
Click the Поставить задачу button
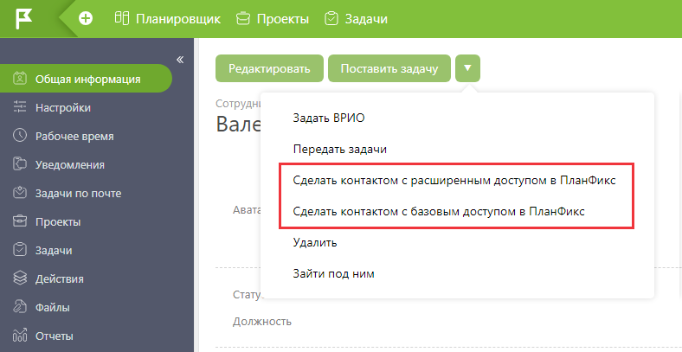point(389,68)
